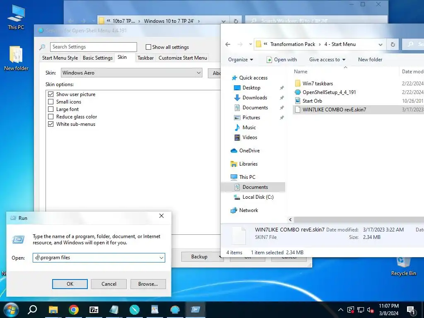Open the volume muted tray icon

(x=371, y=310)
